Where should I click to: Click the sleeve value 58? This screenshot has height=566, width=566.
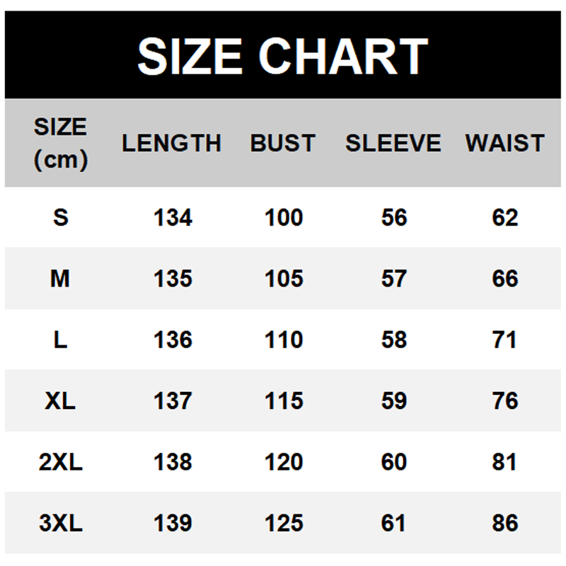click(393, 340)
